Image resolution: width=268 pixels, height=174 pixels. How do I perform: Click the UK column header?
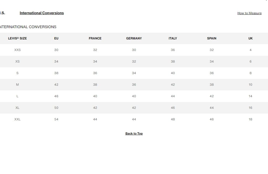pyautogui.click(x=250, y=38)
